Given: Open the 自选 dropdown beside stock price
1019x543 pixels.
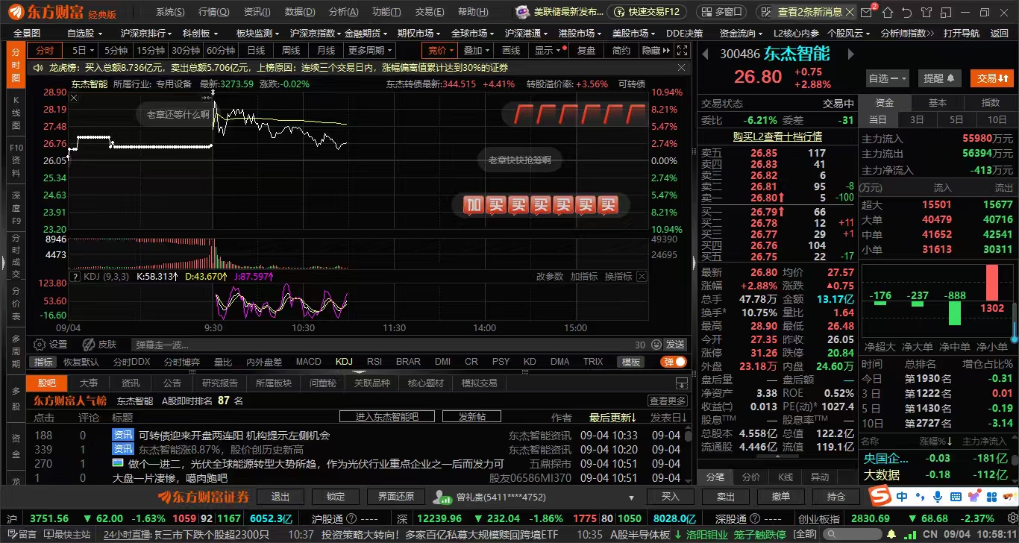Looking at the screenshot, I should (888, 78).
